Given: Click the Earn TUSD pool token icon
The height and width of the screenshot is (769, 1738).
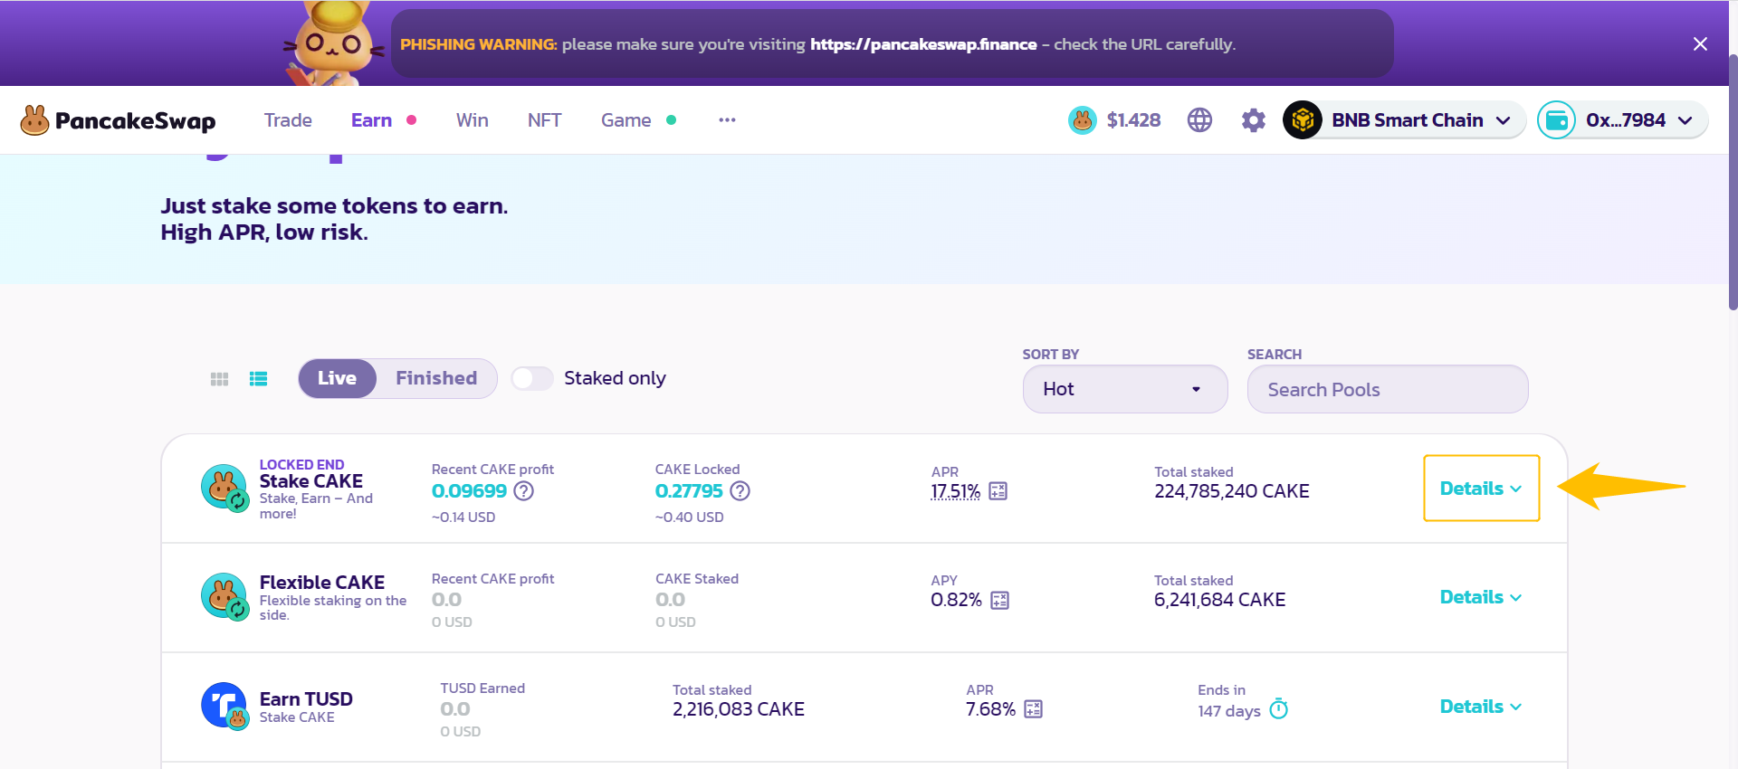Looking at the screenshot, I should 224,706.
